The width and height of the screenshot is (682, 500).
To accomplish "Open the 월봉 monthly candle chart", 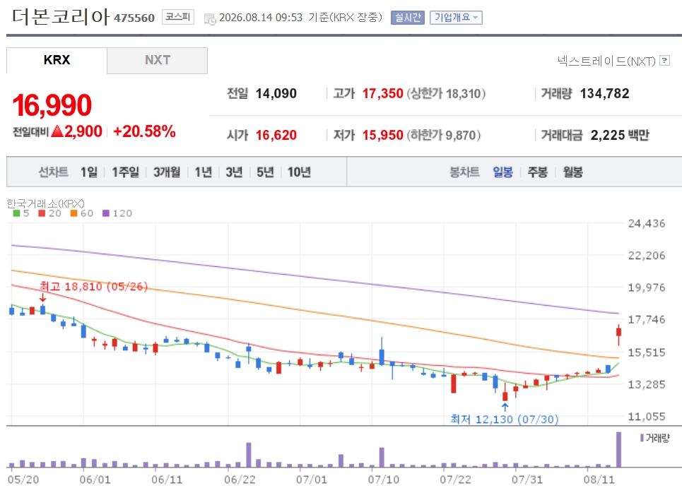I will (573, 172).
